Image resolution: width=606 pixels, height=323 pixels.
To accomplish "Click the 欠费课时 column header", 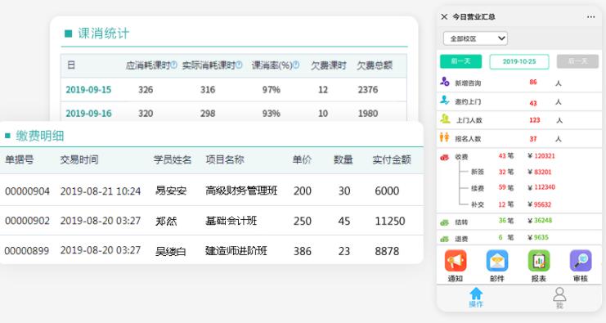I will 329,65.
